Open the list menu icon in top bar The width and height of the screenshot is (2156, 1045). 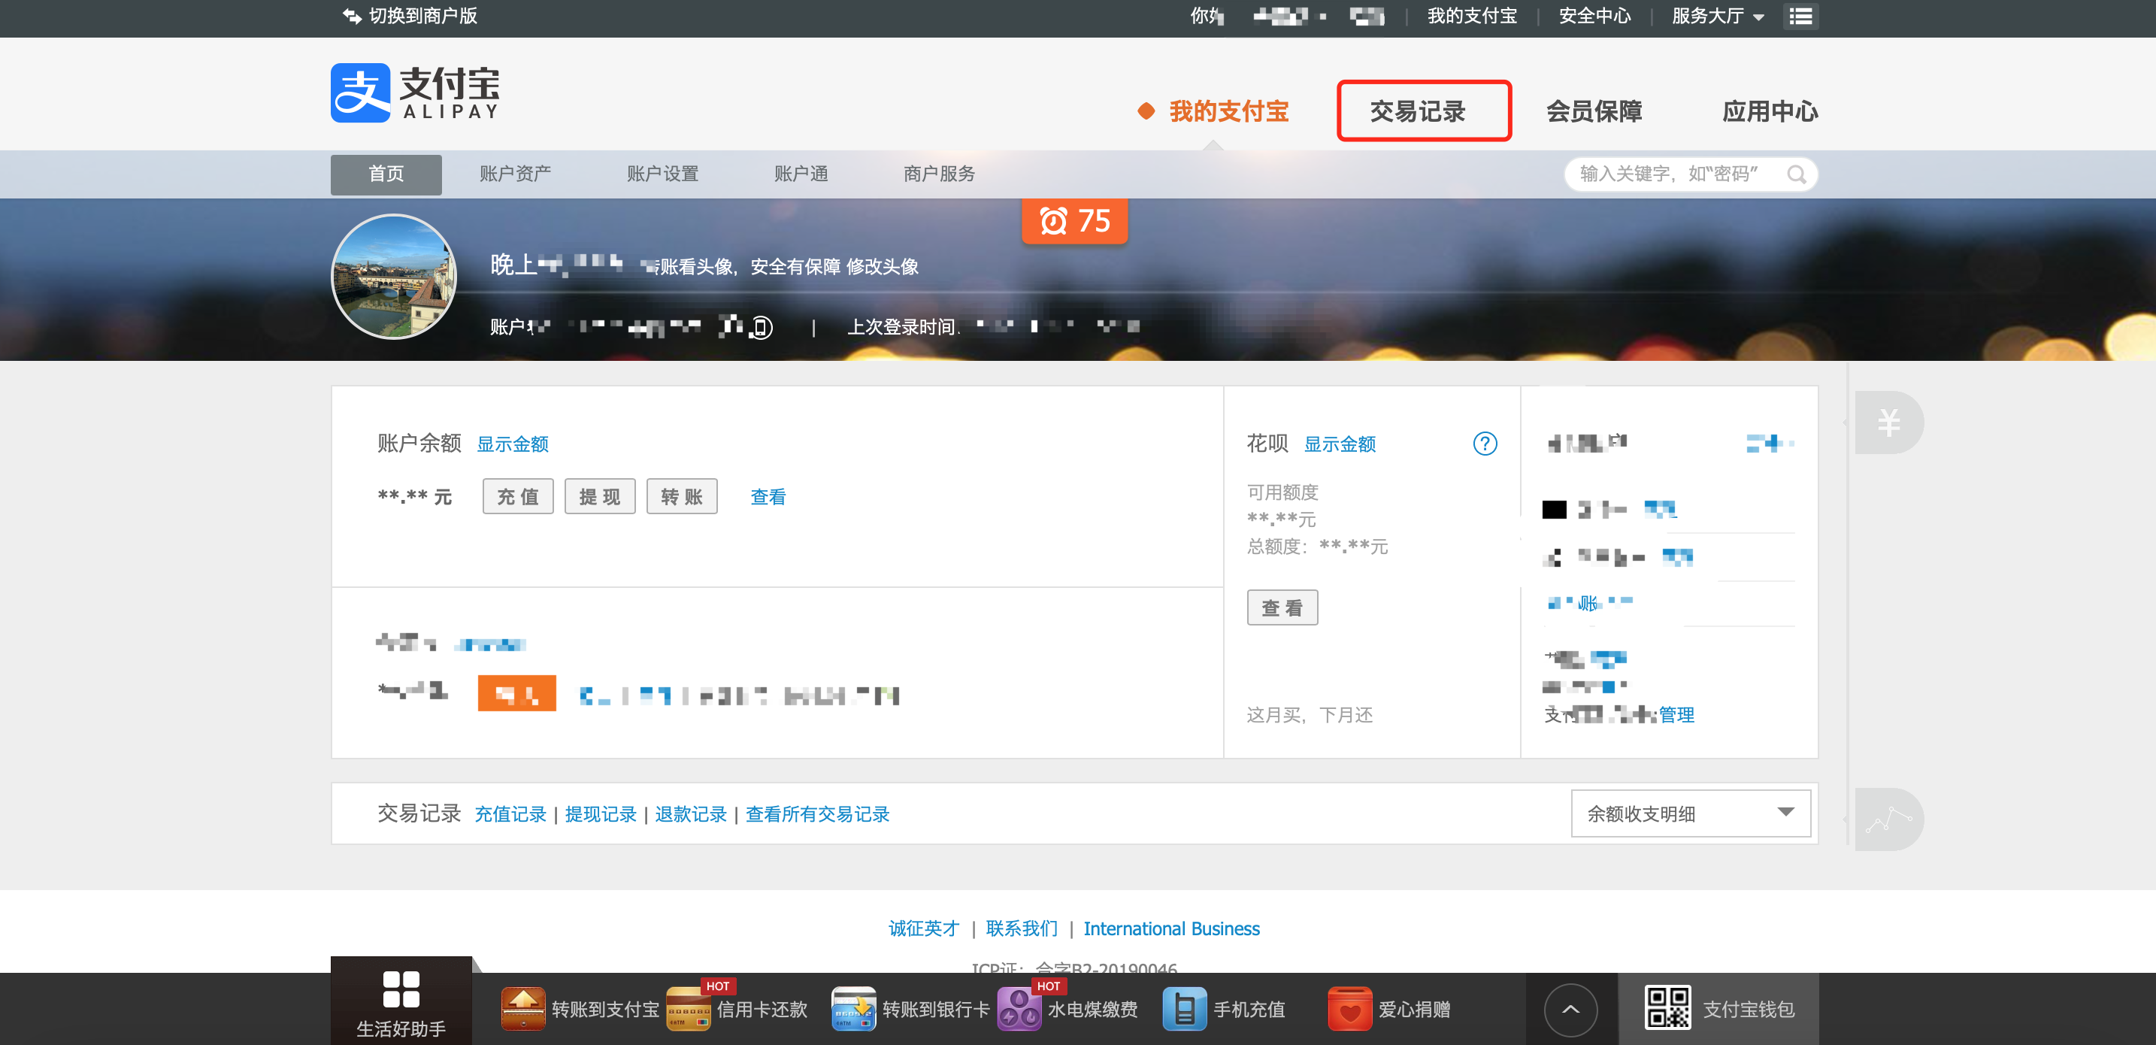(x=1800, y=16)
